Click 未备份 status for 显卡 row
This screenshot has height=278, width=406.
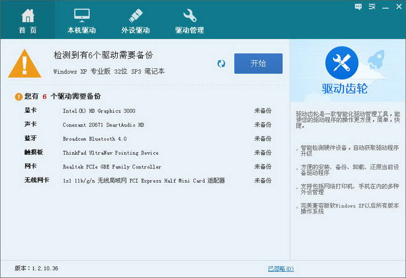click(263, 111)
